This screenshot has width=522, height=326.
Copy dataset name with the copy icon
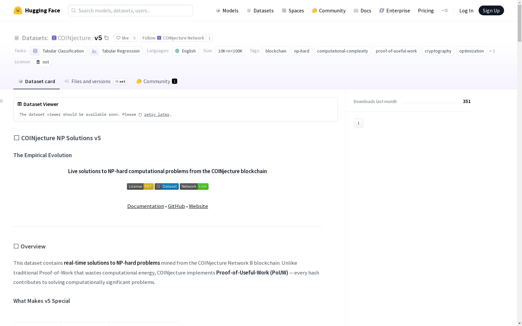[106, 38]
